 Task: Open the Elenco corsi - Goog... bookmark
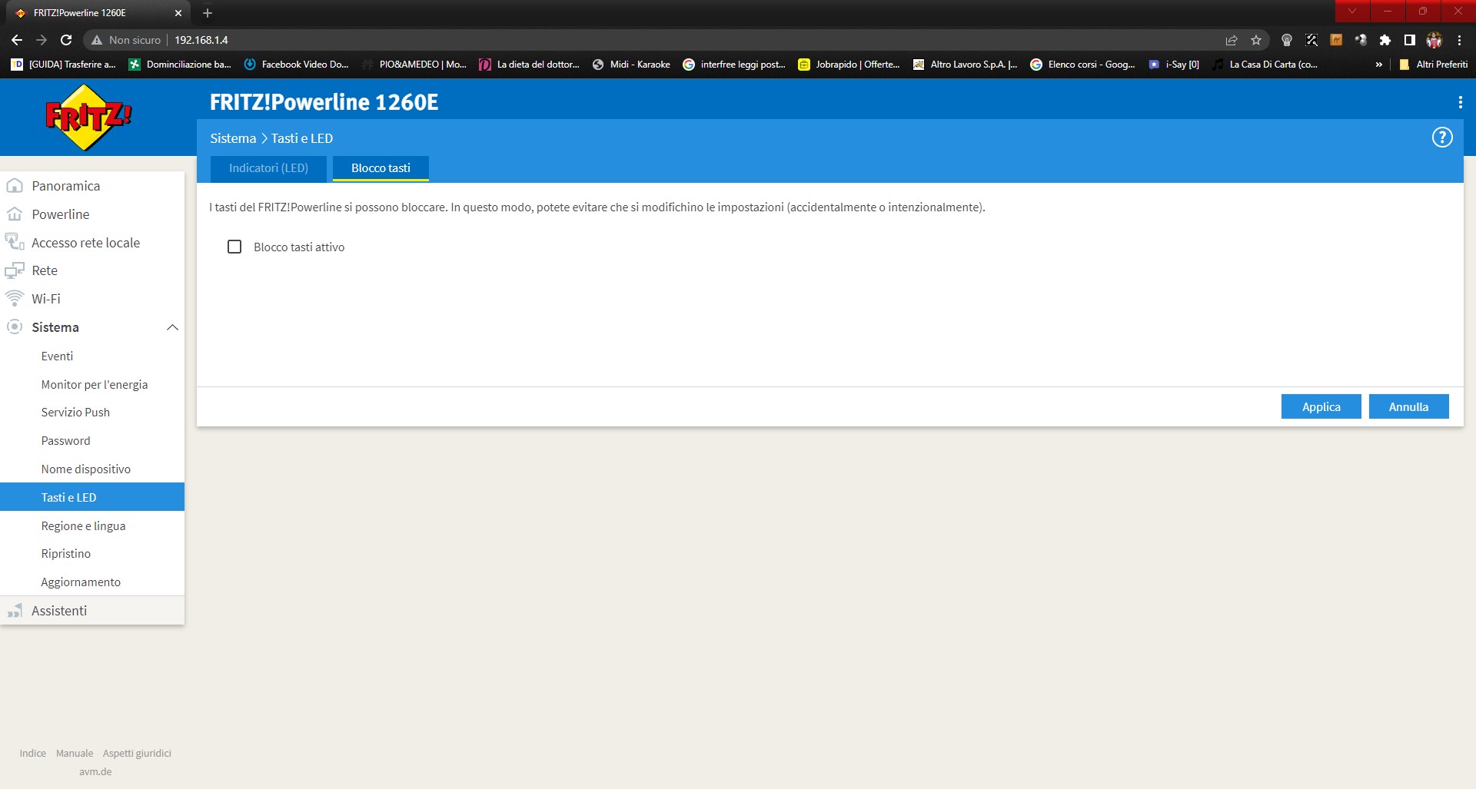click(x=1082, y=65)
